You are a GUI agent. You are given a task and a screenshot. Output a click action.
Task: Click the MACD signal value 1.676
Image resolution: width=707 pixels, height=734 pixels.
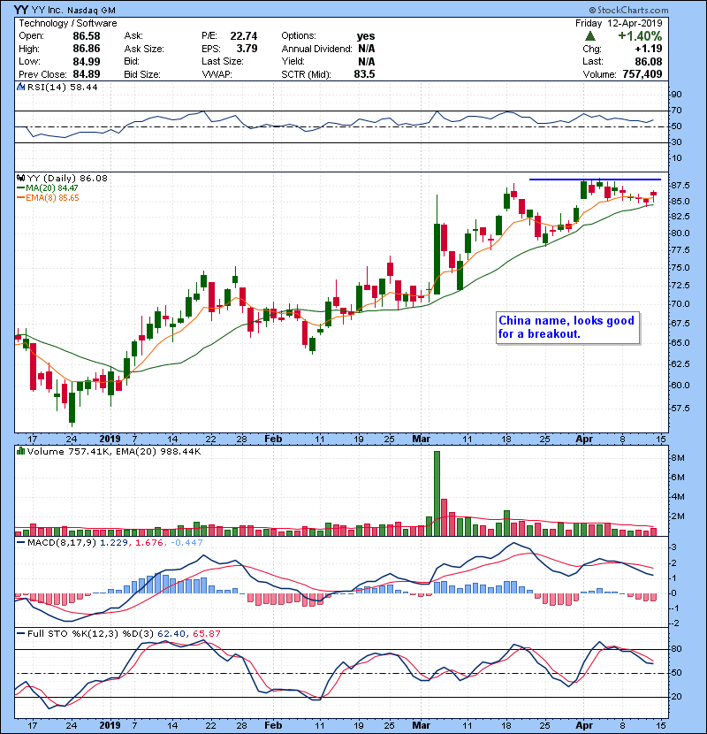(149, 543)
